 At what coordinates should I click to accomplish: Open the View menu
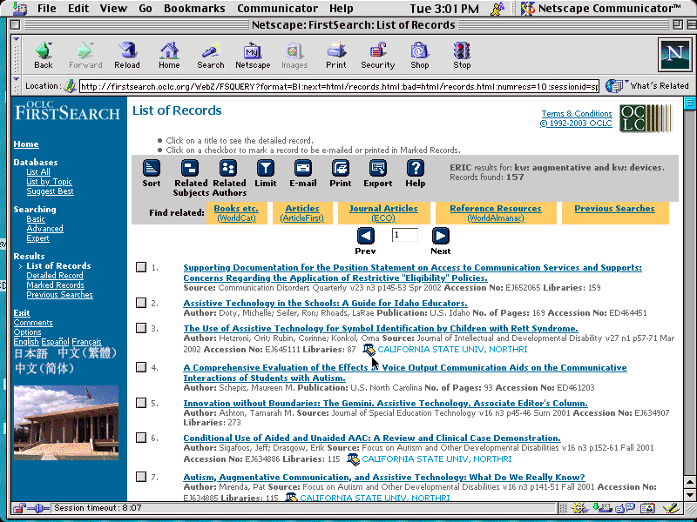tap(113, 9)
